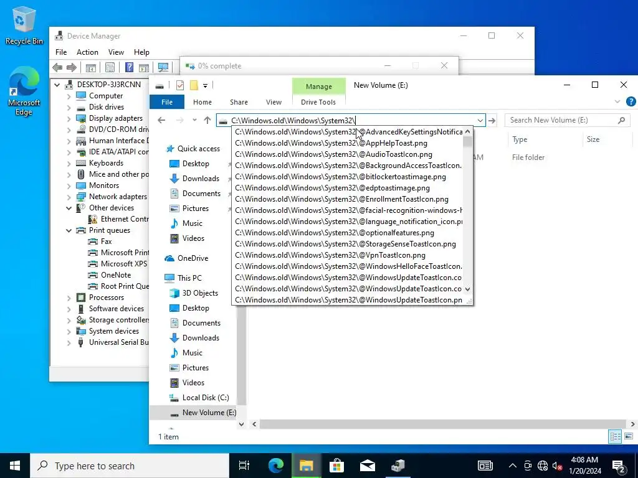Expand the ribbon chevron

[x=617, y=101]
